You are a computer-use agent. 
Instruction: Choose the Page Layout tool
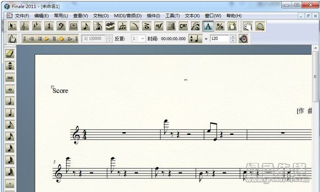(232, 26)
